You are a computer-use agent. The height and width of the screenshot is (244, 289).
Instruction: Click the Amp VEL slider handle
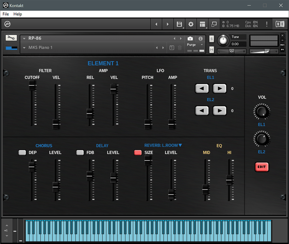click(114, 89)
